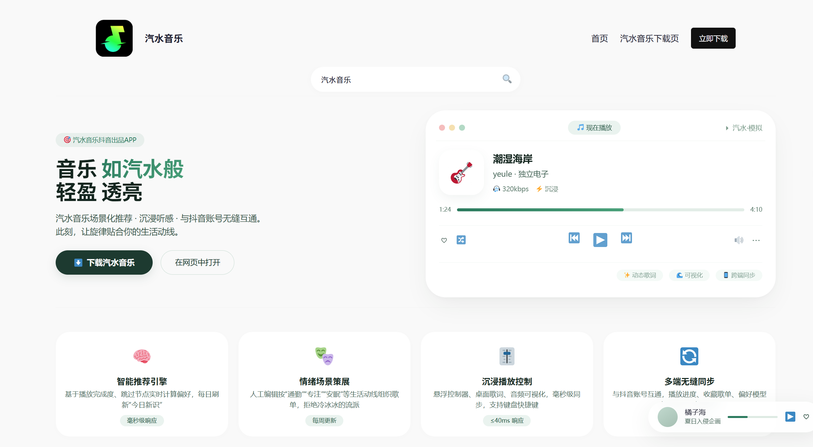Click the search magnifier icon

[x=507, y=79]
